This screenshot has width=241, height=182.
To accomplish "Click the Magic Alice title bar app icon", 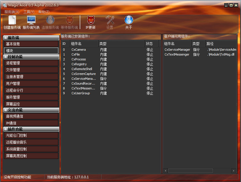I will tap(5, 5).
